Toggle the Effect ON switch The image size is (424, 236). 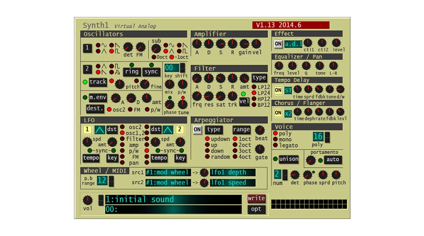point(278,44)
